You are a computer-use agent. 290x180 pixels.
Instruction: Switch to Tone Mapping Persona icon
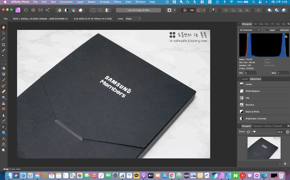click(40, 10)
